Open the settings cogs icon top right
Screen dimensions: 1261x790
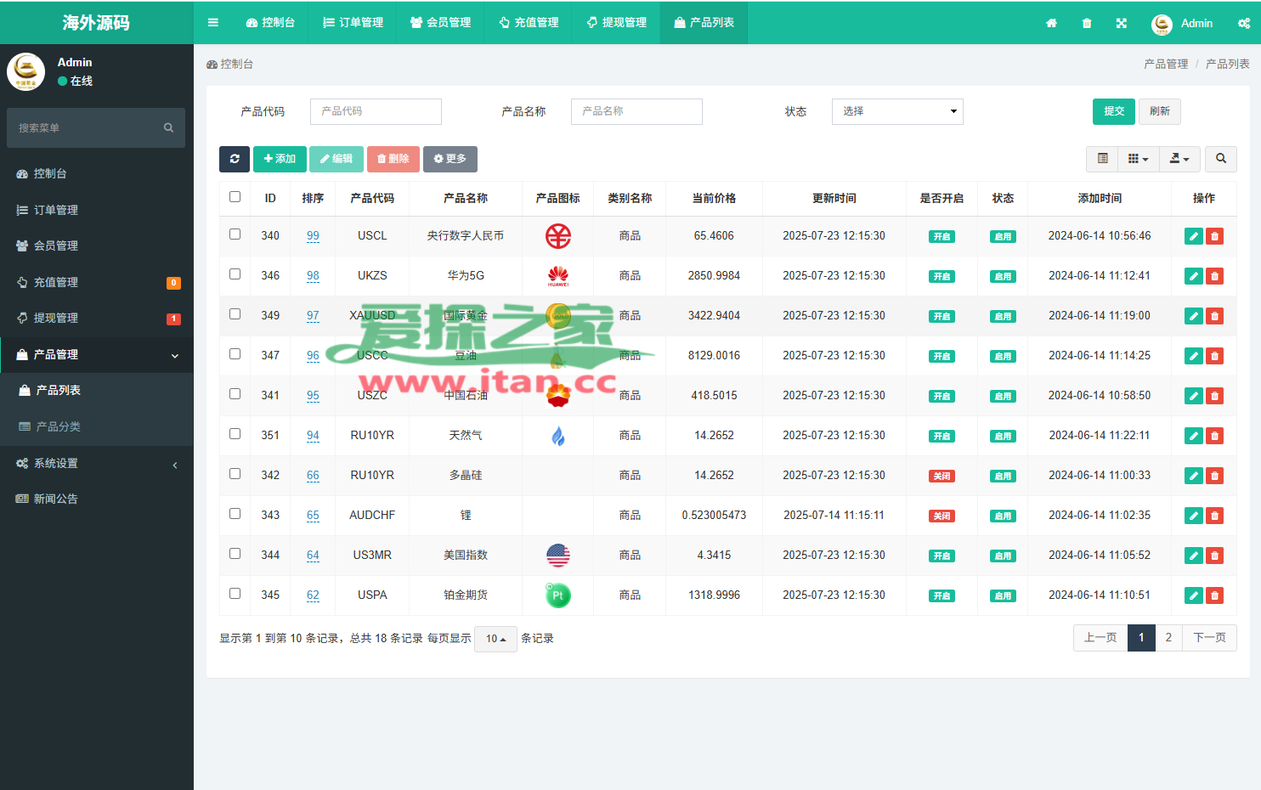tap(1244, 23)
